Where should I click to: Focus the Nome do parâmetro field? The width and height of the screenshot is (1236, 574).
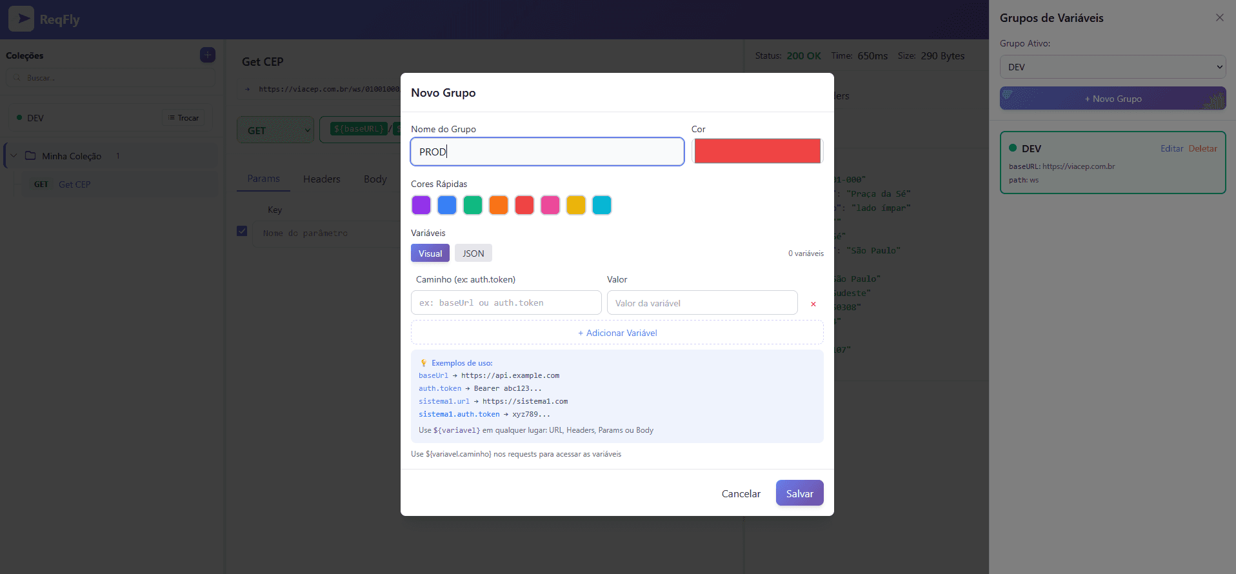[x=326, y=233]
